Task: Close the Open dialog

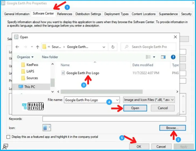Action: [175, 37]
